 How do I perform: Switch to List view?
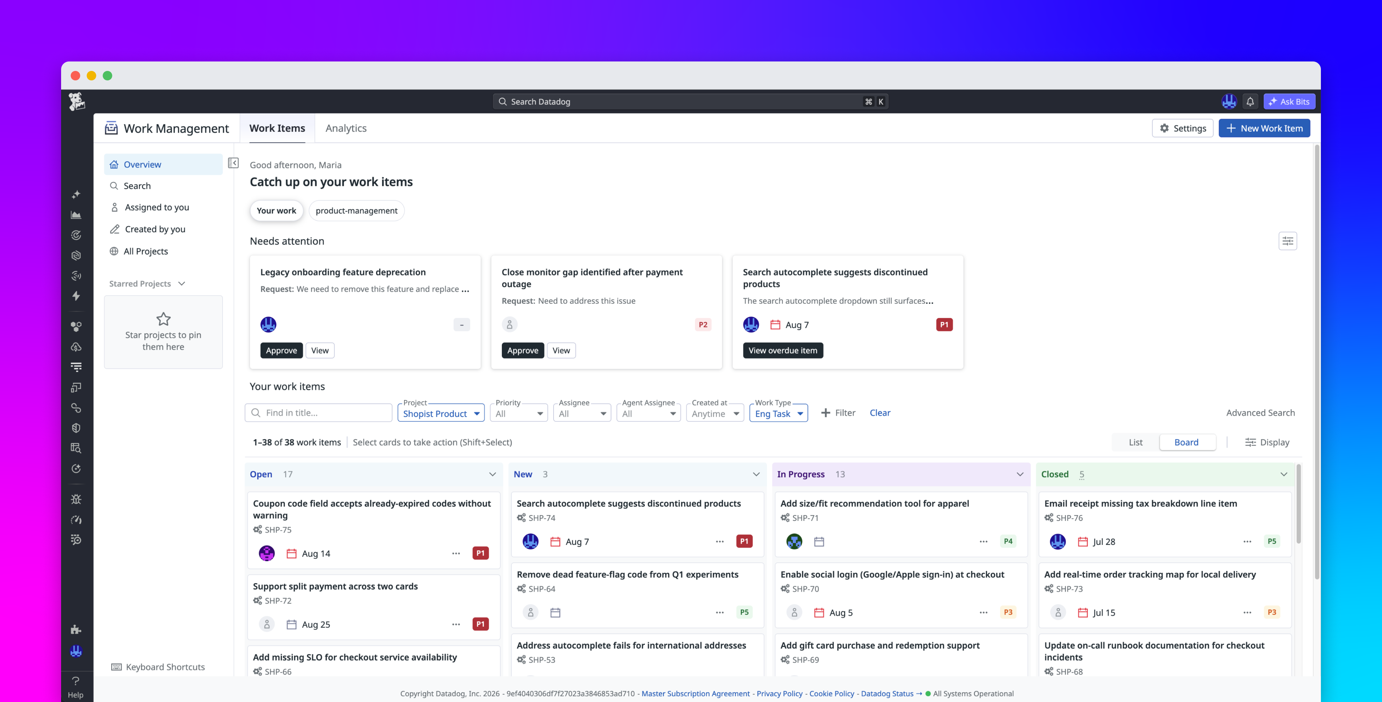click(x=1135, y=442)
